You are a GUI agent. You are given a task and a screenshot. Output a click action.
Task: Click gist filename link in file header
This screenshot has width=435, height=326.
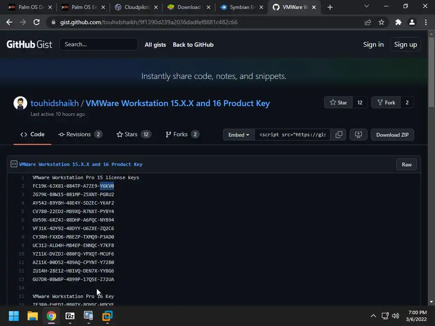tap(81, 164)
